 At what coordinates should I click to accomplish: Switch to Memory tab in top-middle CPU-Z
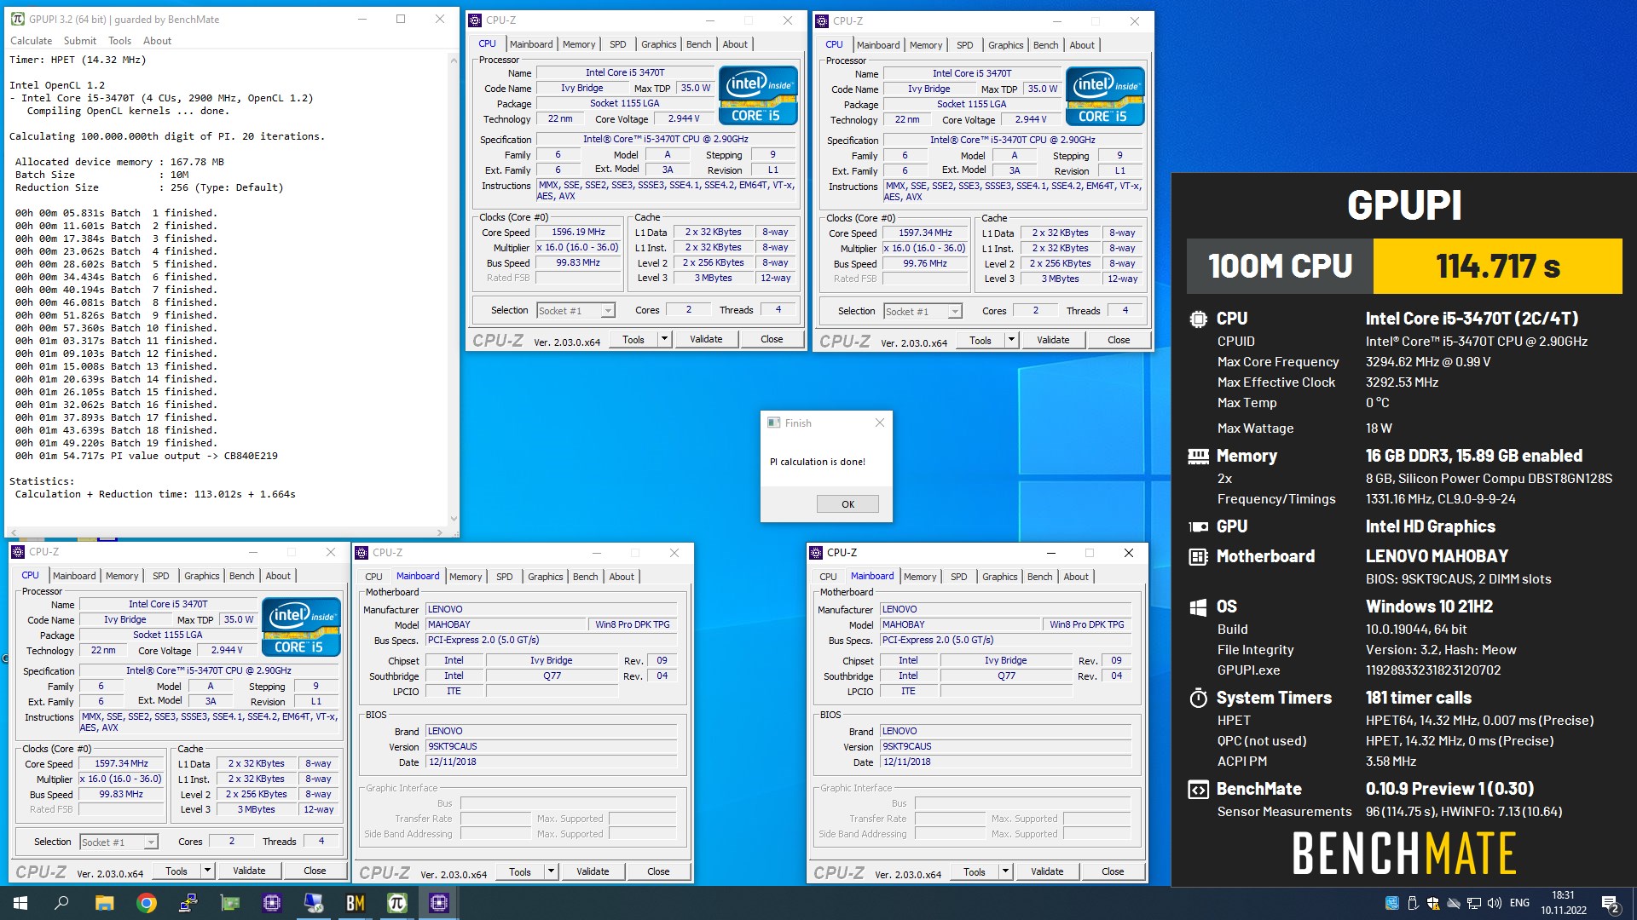coord(579,44)
